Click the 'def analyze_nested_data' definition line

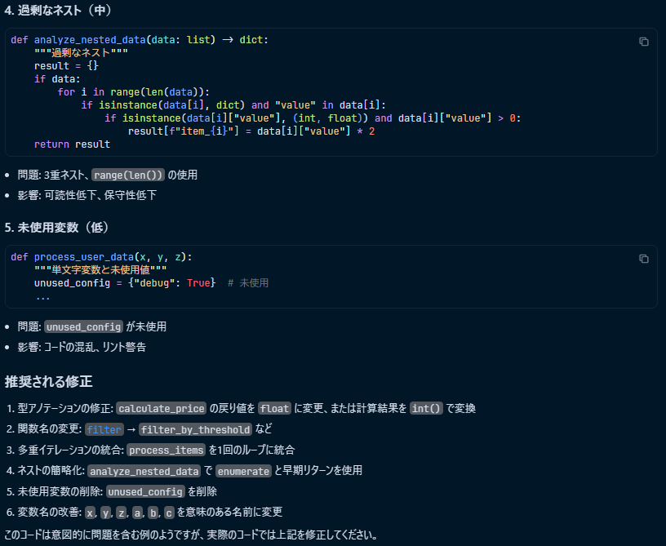[140, 40]
